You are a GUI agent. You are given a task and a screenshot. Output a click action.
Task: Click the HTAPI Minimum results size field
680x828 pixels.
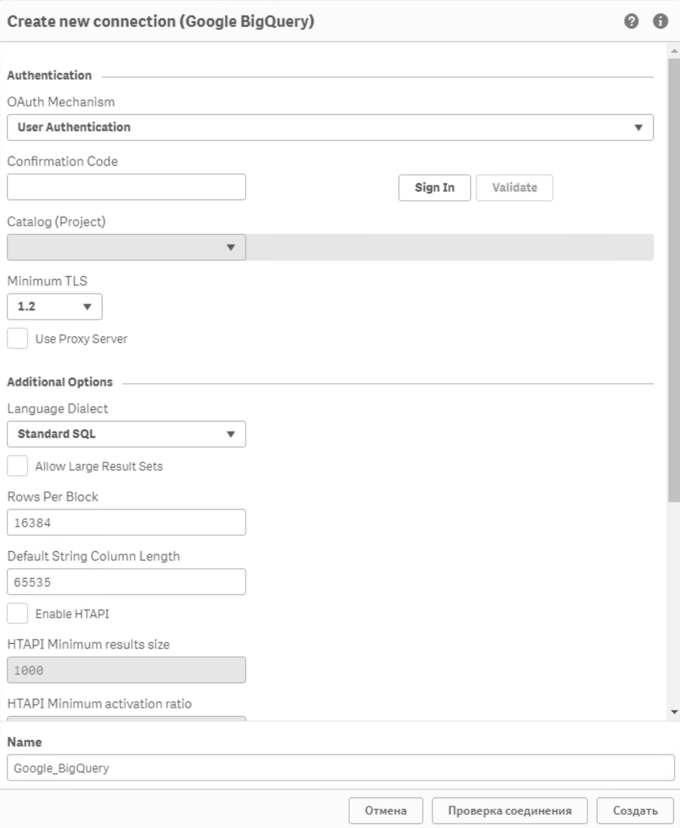(x=126, y=670)
